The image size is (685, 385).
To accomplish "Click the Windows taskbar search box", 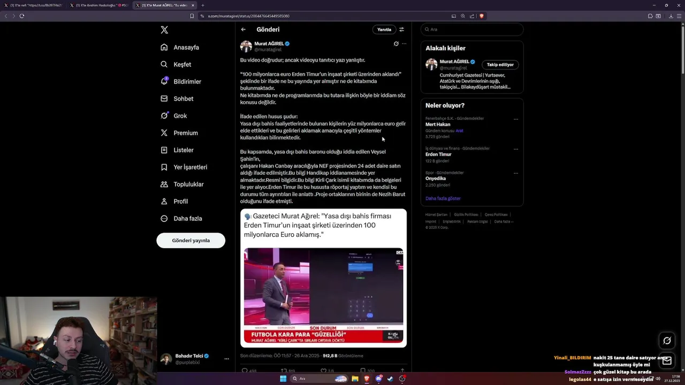I will (319, 379).
